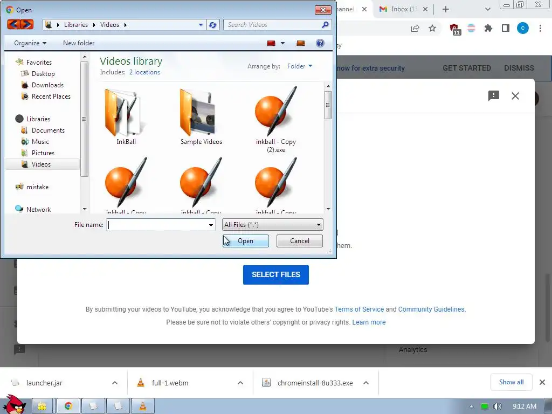Click the Open button in dialog

click(x=246, y=241)
